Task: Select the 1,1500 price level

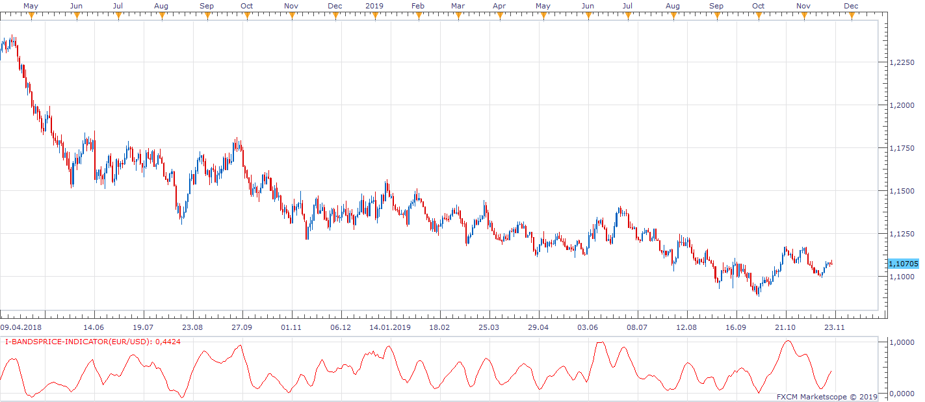Action: pos(901,191)
